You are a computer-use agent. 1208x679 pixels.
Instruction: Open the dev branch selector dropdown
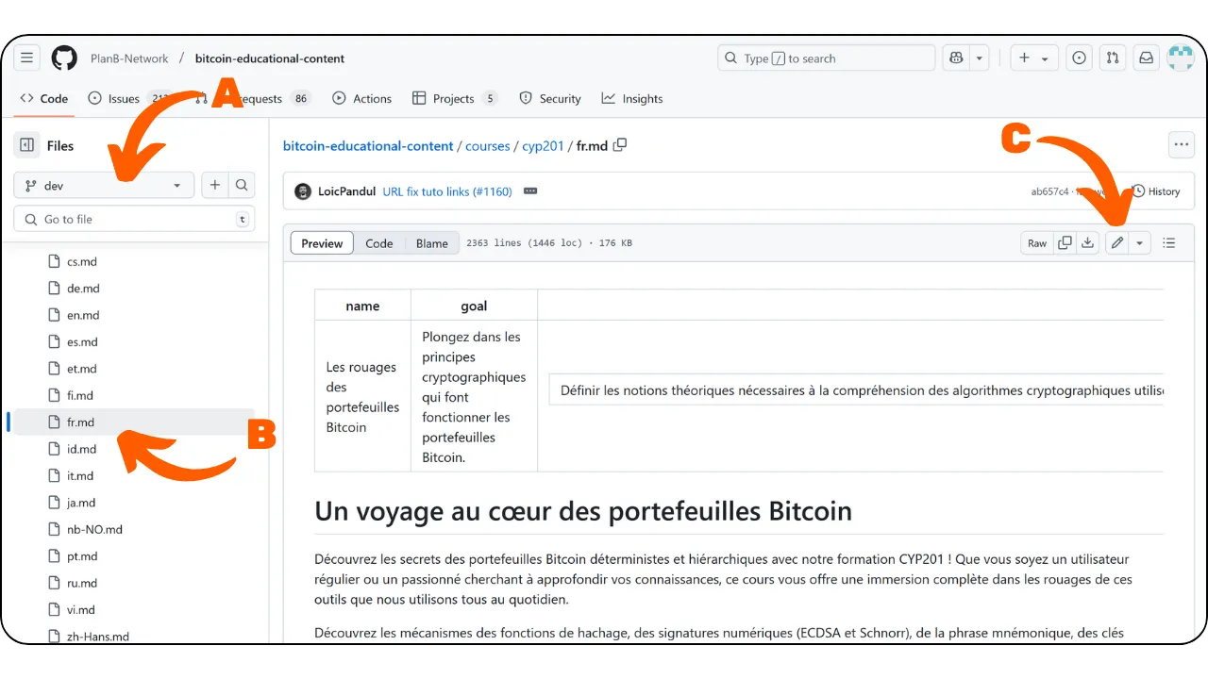click(x=104, y=186)
